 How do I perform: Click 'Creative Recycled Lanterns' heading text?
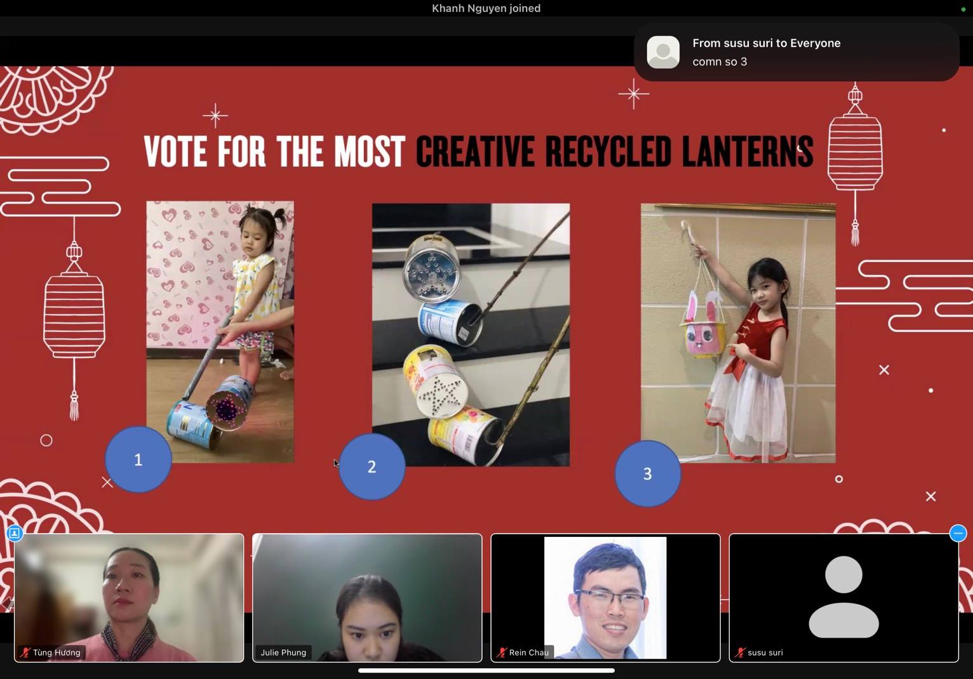615,152
